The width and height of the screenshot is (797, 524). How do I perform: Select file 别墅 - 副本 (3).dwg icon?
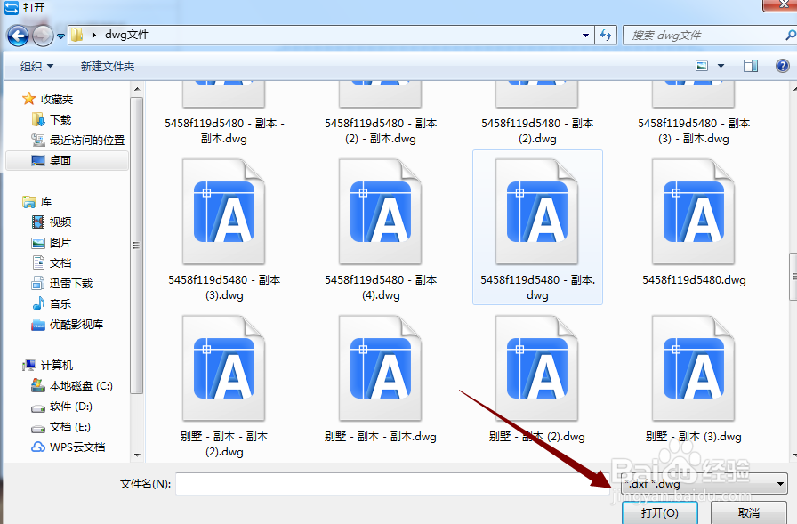(693, 368)
